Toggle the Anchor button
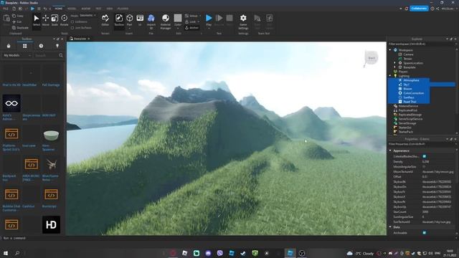 [x=192, y=28]
